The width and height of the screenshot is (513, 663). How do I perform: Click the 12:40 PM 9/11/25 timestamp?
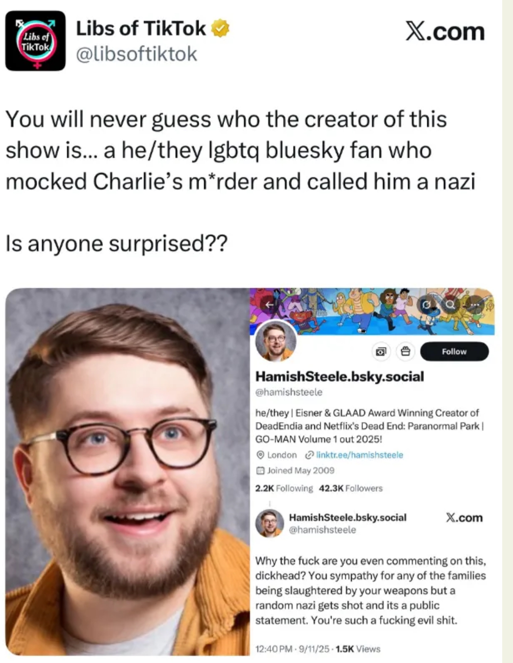292,649
